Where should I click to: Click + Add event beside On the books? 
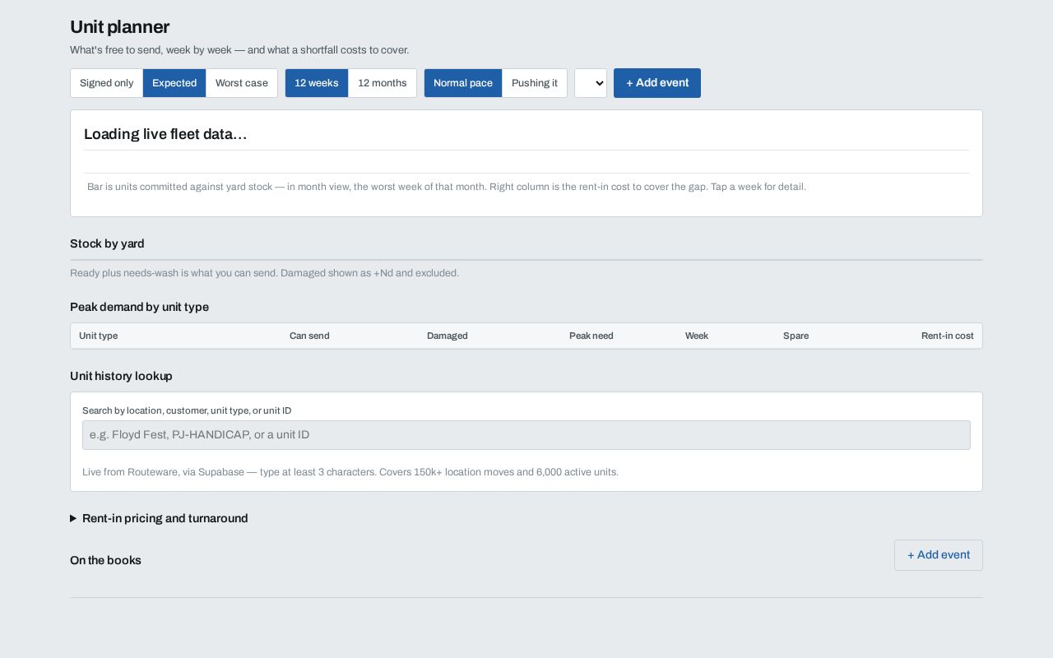pyautogui.click(x=939, y=555)
